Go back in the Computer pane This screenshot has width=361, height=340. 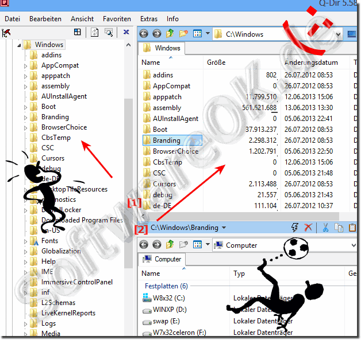[x=144, y=245]
